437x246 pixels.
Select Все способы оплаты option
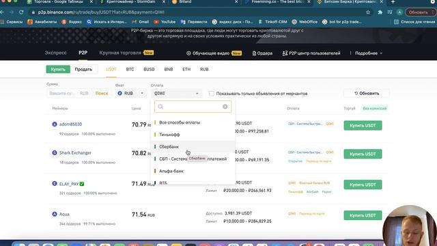(193, 122)
